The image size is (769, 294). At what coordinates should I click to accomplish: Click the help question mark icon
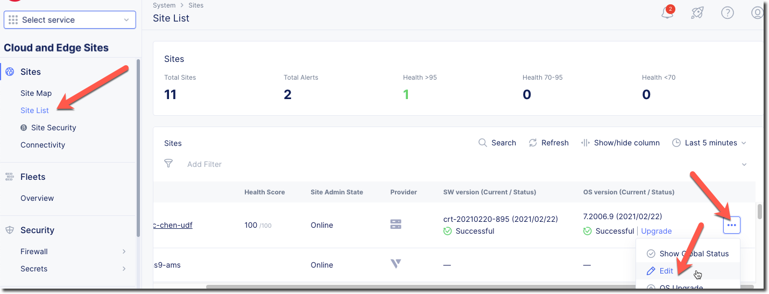pyautogui.click(x=728, y=13)
